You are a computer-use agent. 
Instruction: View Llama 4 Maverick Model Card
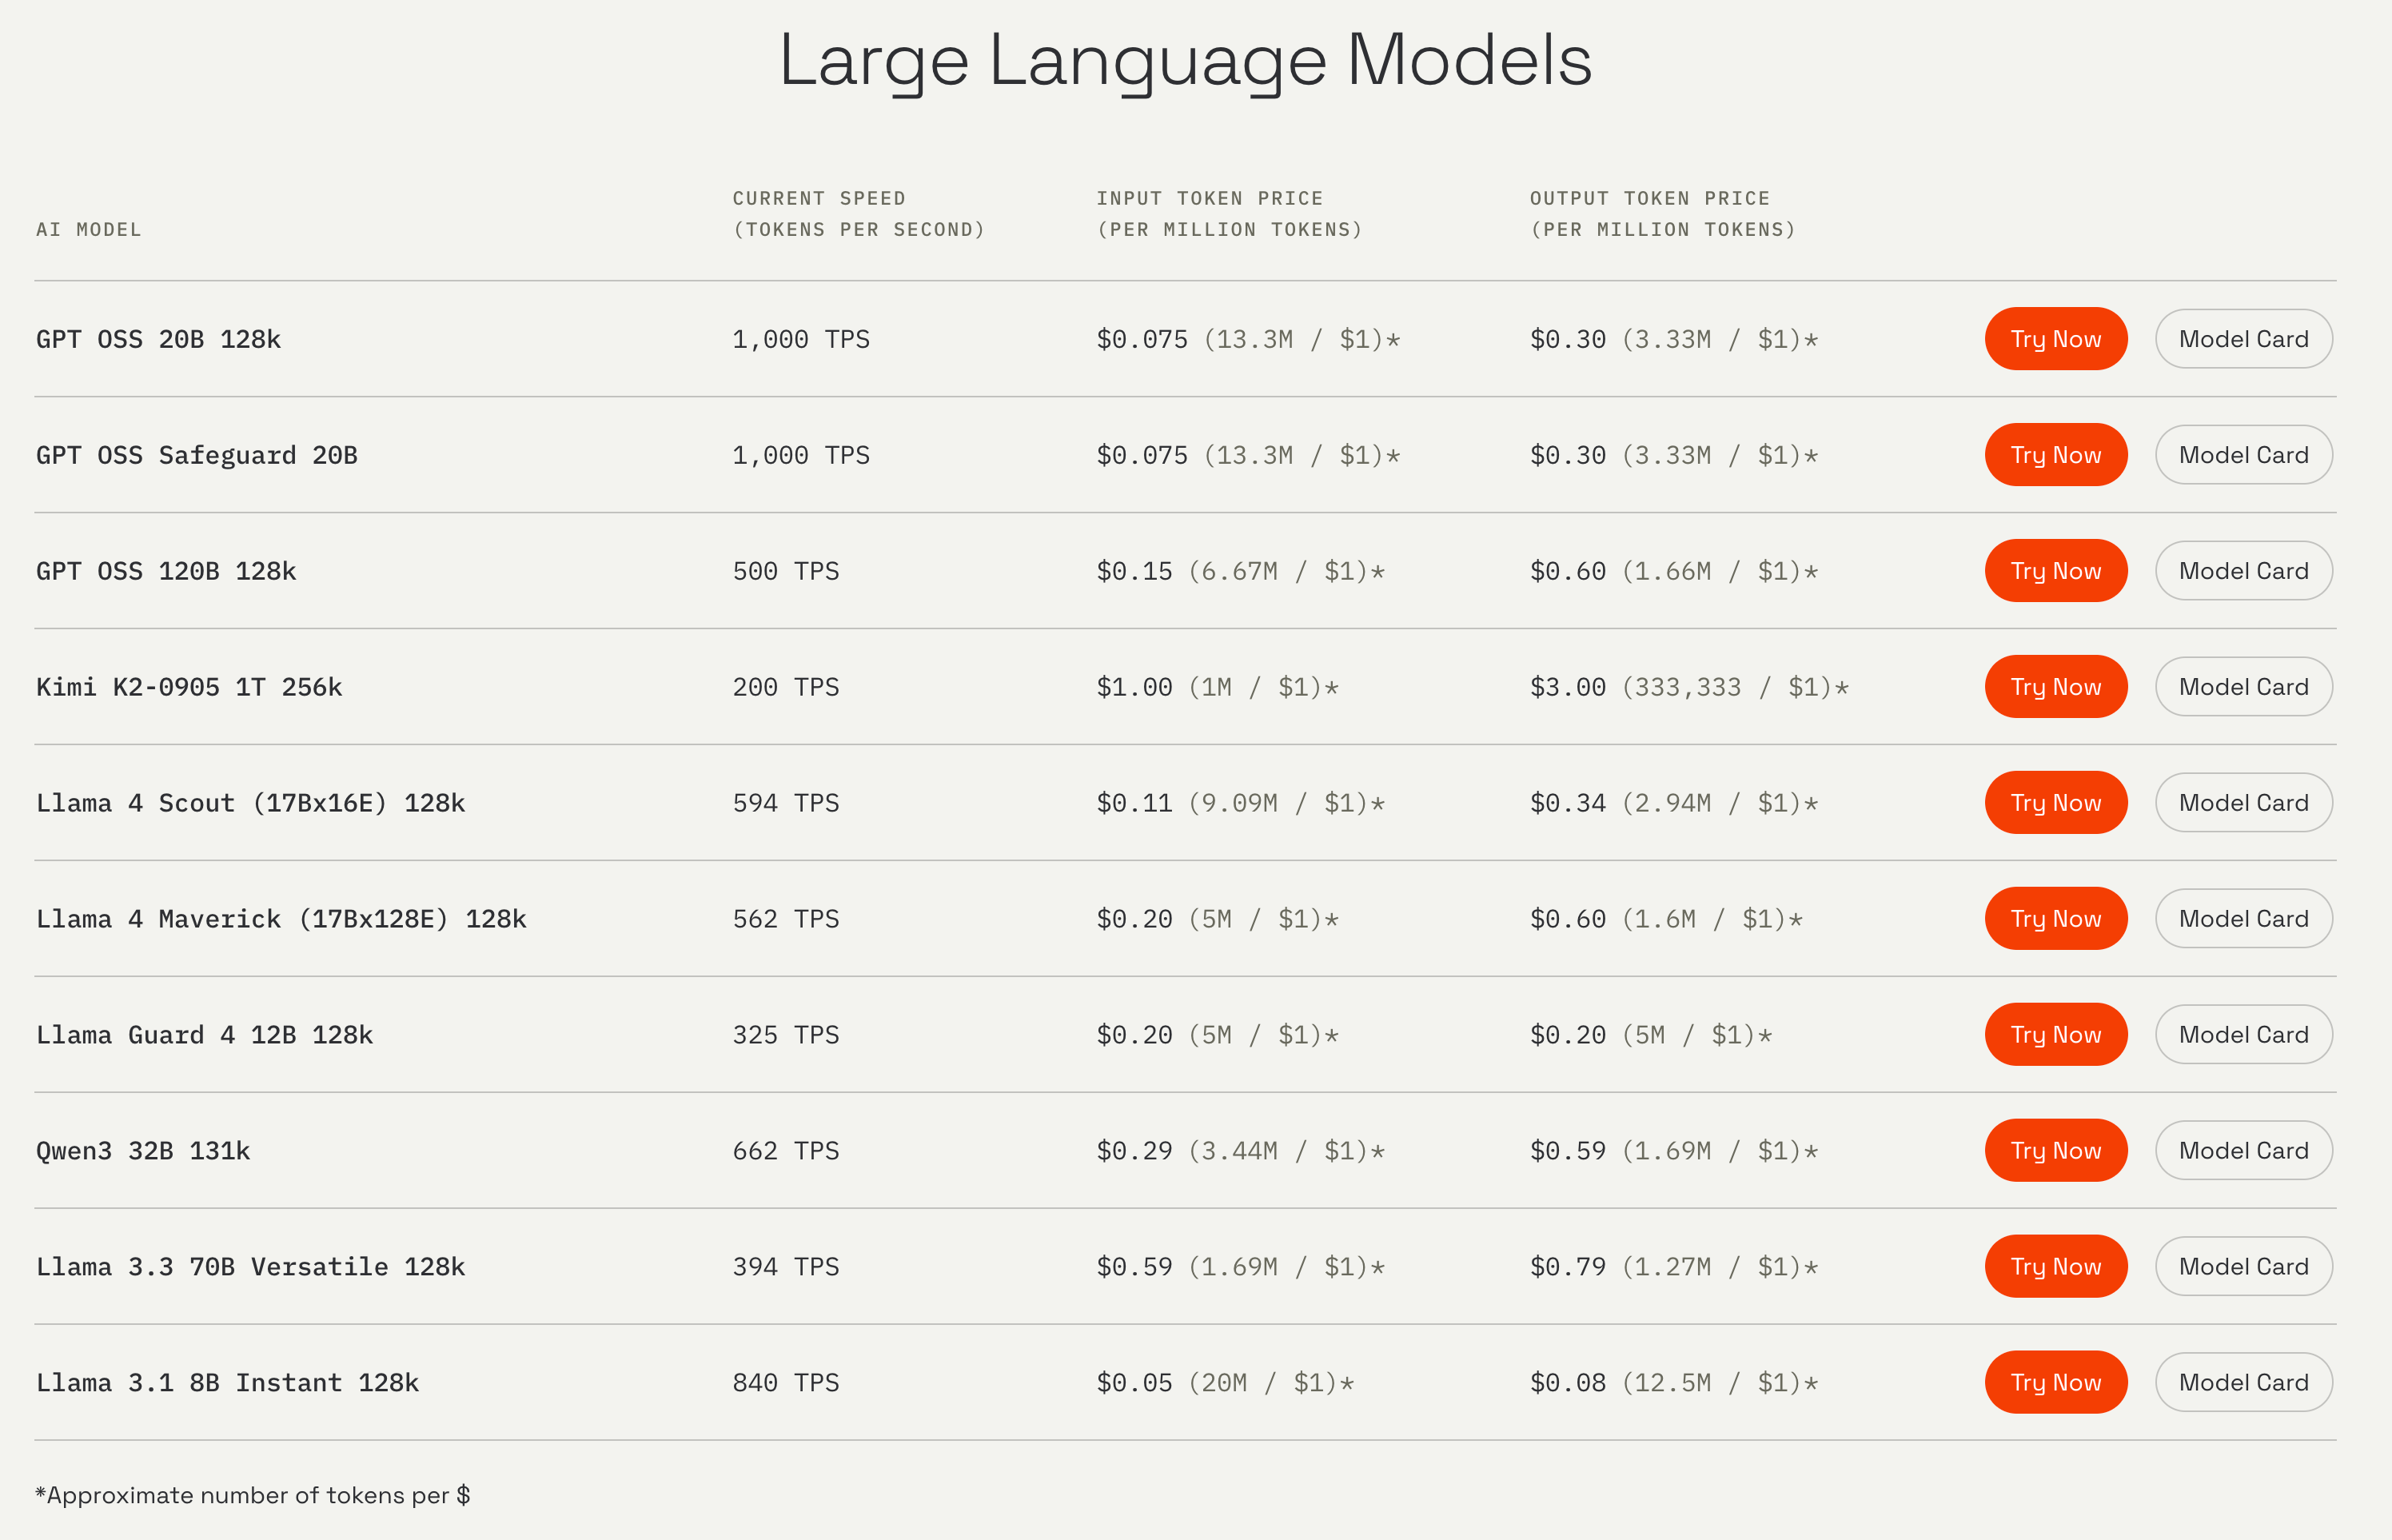[2243, 919]
